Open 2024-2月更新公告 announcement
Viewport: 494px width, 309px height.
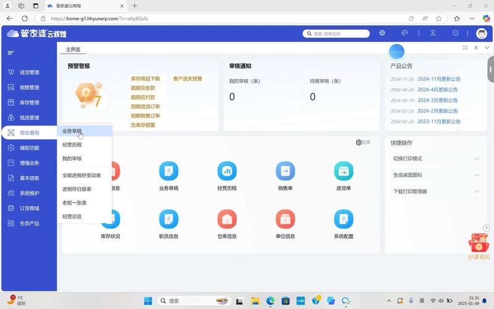pyautogui.click(x=438, y=111)
